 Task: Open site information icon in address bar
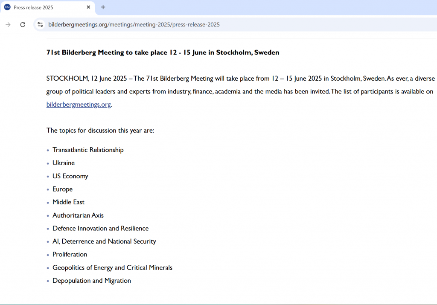tap(40, 24)
